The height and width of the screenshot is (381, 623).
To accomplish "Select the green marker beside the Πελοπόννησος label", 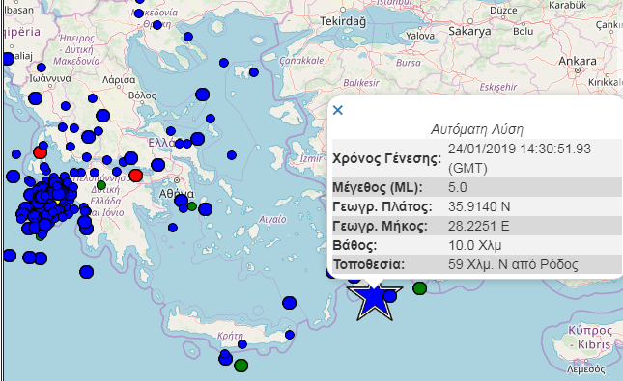I will pos(101,185).
